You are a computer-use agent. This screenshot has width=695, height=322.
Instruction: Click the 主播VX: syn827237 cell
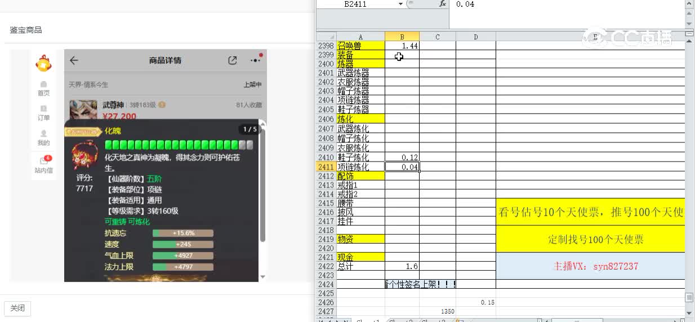coord(590,266)
